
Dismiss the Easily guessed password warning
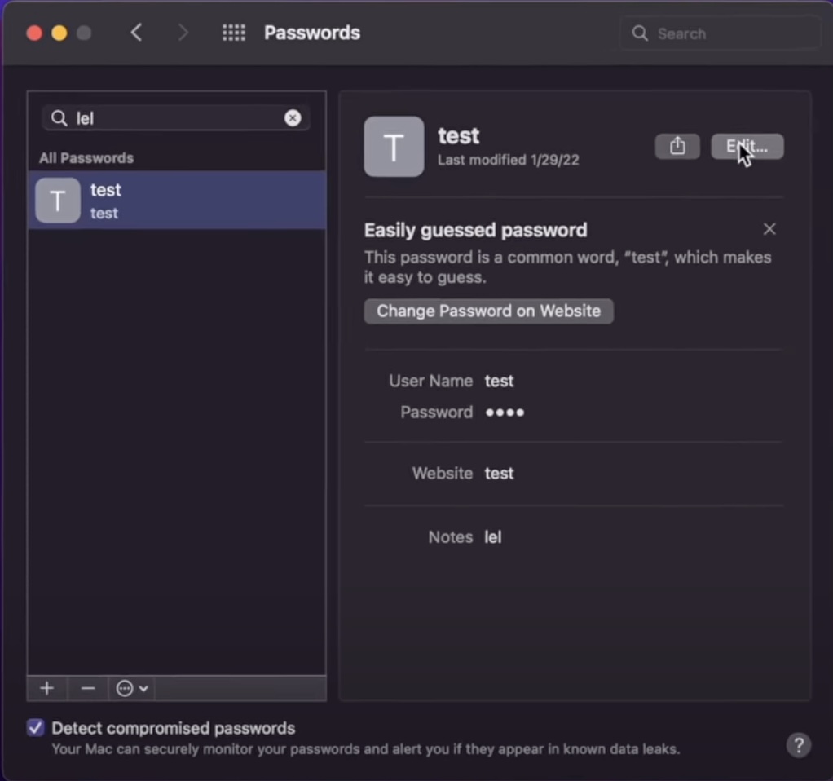(x=769, y=229)
